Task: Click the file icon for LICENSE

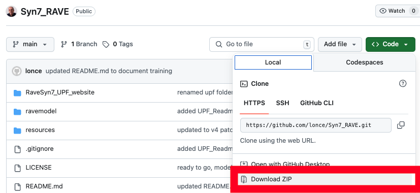Action: point(17,168)
